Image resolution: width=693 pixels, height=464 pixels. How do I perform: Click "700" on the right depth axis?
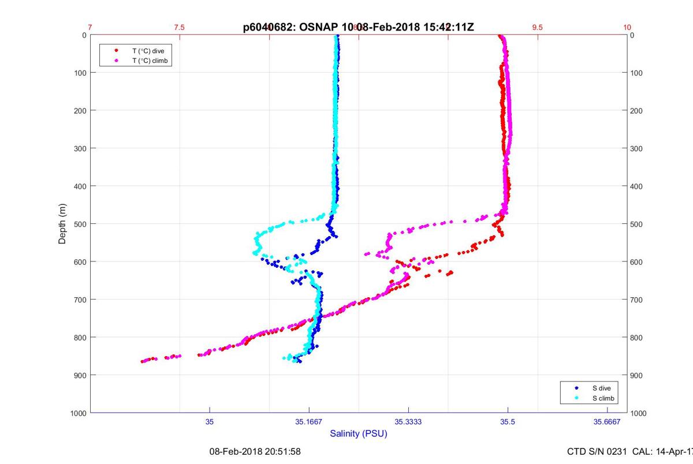pos(637,300)
